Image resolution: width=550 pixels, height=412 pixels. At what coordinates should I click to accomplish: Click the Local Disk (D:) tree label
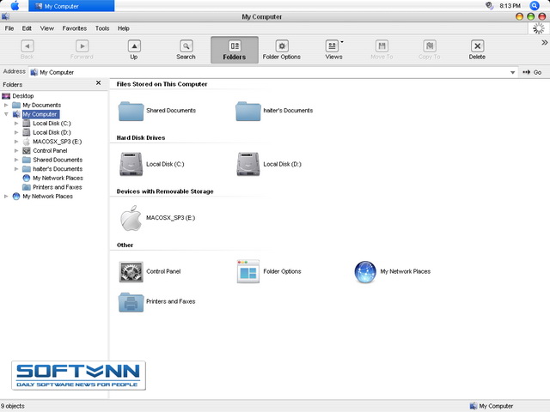tap(52, 132)
